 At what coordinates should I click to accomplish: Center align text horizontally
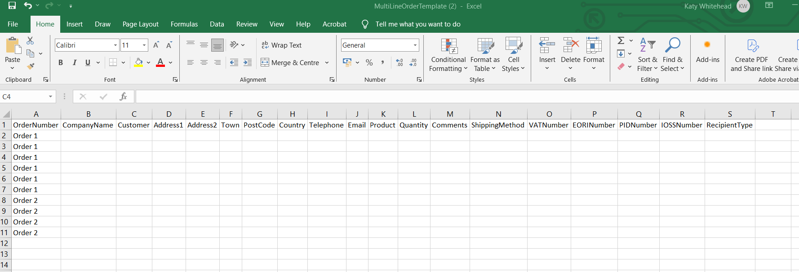tap(204, 63)
